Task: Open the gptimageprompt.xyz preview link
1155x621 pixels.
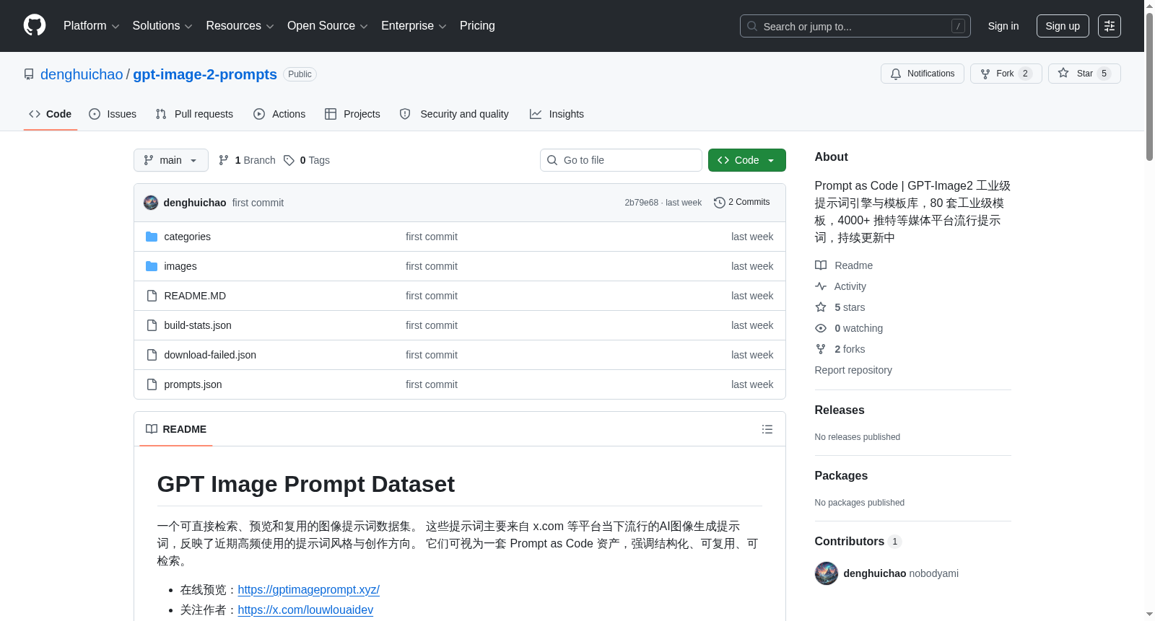Action: click(308, 589)
